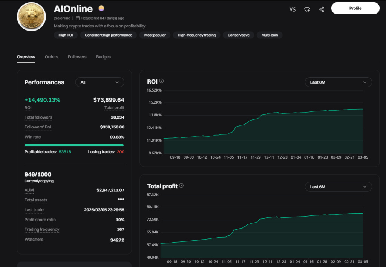The image size is (386, 267).
Task: Click the Most popular tag
Action: 155,35
